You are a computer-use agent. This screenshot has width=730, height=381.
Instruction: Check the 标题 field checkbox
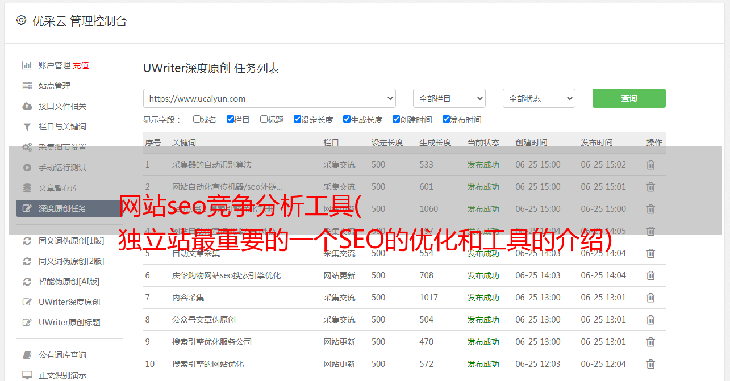click(x=264, y=119)
